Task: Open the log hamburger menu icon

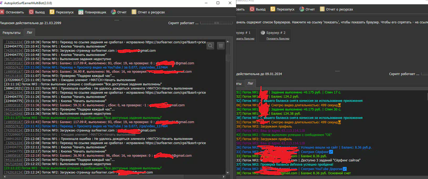Action: pos(221,46)
